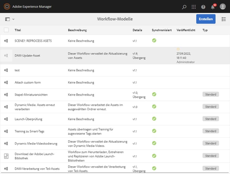230x174 pixels.
Task: Click synchronized checkmark of Training zu Smart-Tags
Action: click(x=154, y=131)
